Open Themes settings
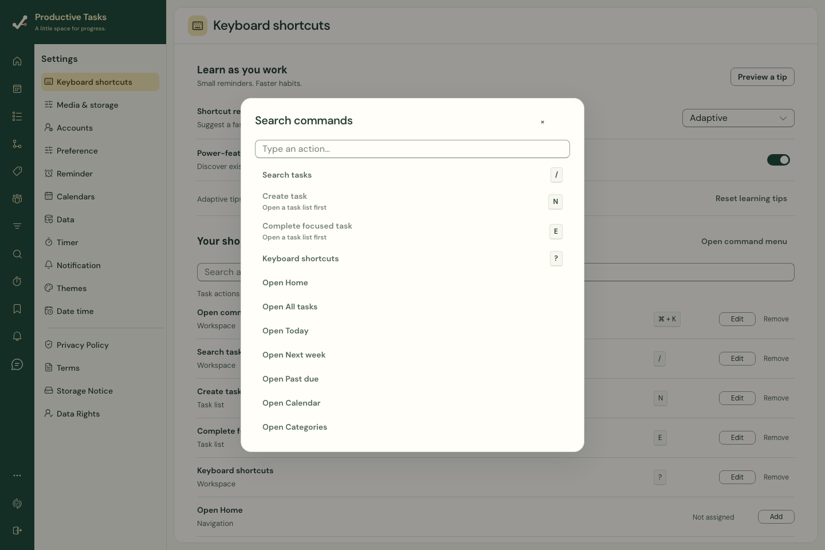The image size is (825, 550). pyautogui.click(x=100, y=288)
